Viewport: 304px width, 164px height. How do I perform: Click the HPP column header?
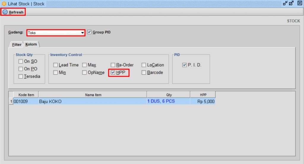click(203, 95)
